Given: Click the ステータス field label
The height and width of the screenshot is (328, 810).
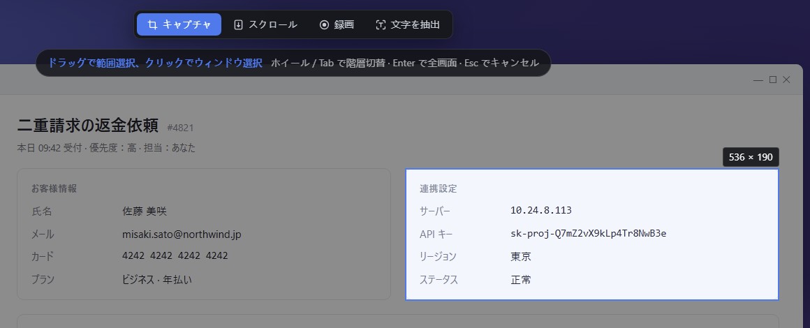Looking at the screenshot, I should point(439,280).
